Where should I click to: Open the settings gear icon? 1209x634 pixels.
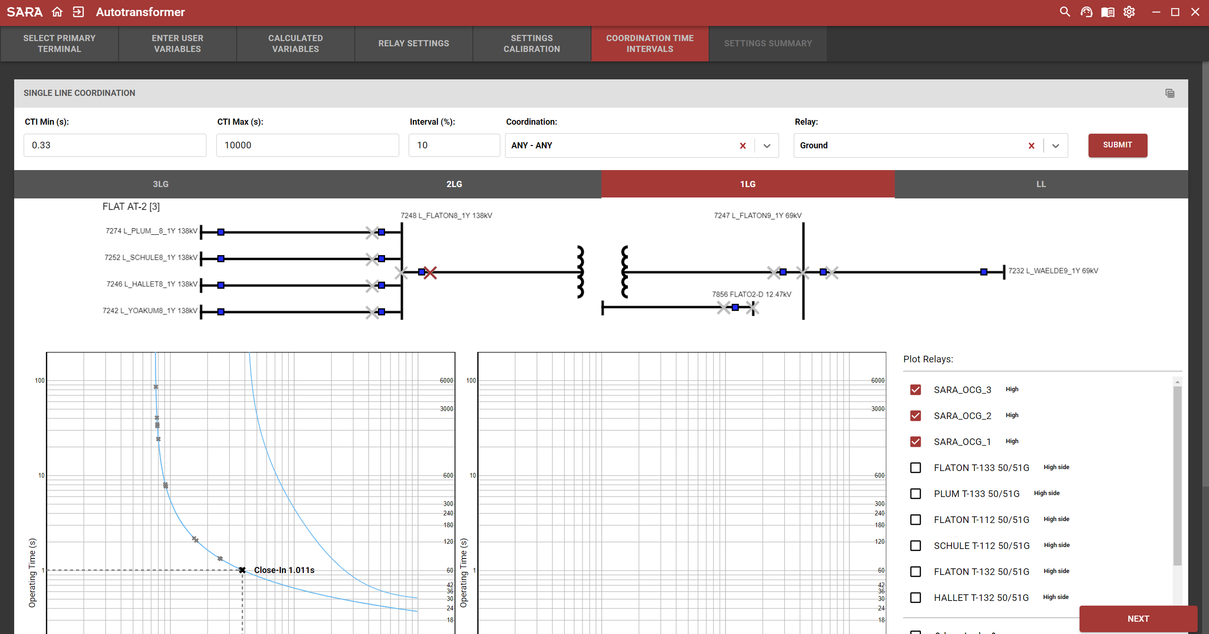pyautogui.click(x=1129, y=12)
